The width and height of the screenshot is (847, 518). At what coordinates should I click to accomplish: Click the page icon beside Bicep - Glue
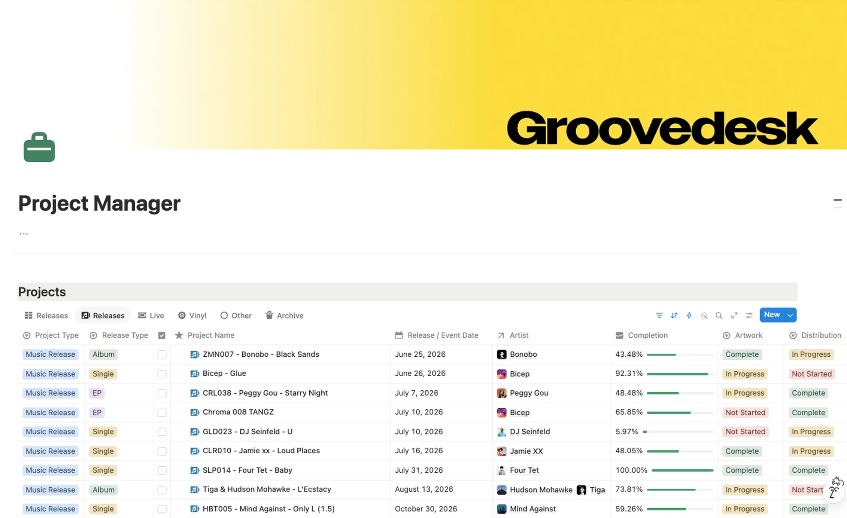pyautogui.click(x=194, y=374)
